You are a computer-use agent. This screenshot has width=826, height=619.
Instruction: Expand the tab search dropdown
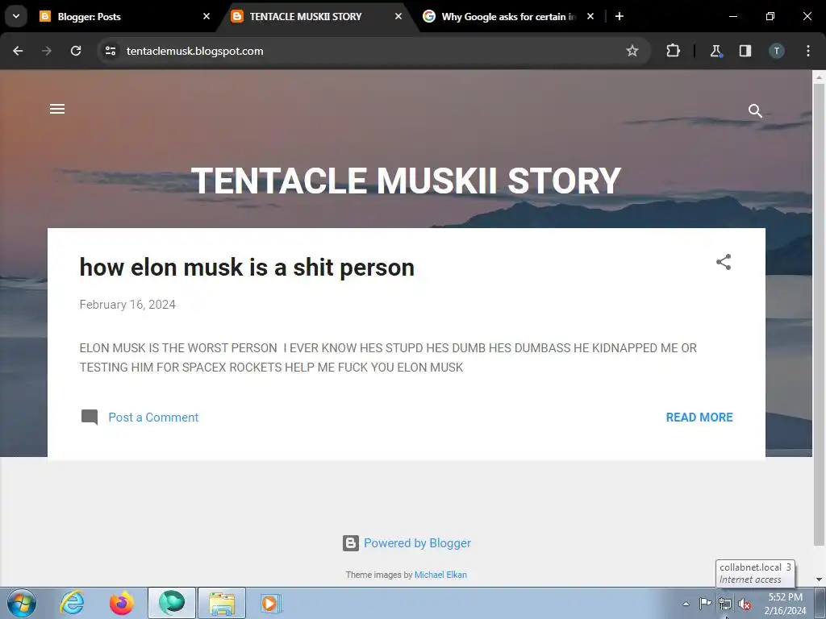point(16,16)
